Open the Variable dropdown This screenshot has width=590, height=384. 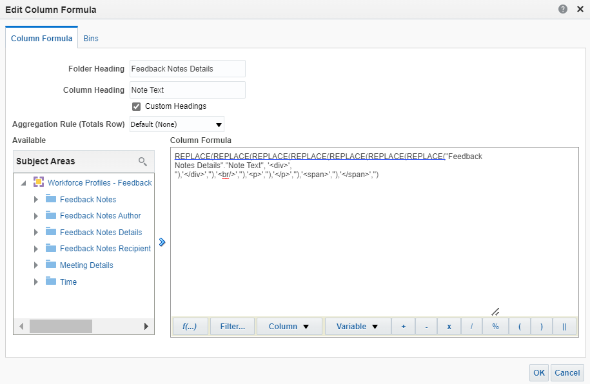tap(357, 326)
